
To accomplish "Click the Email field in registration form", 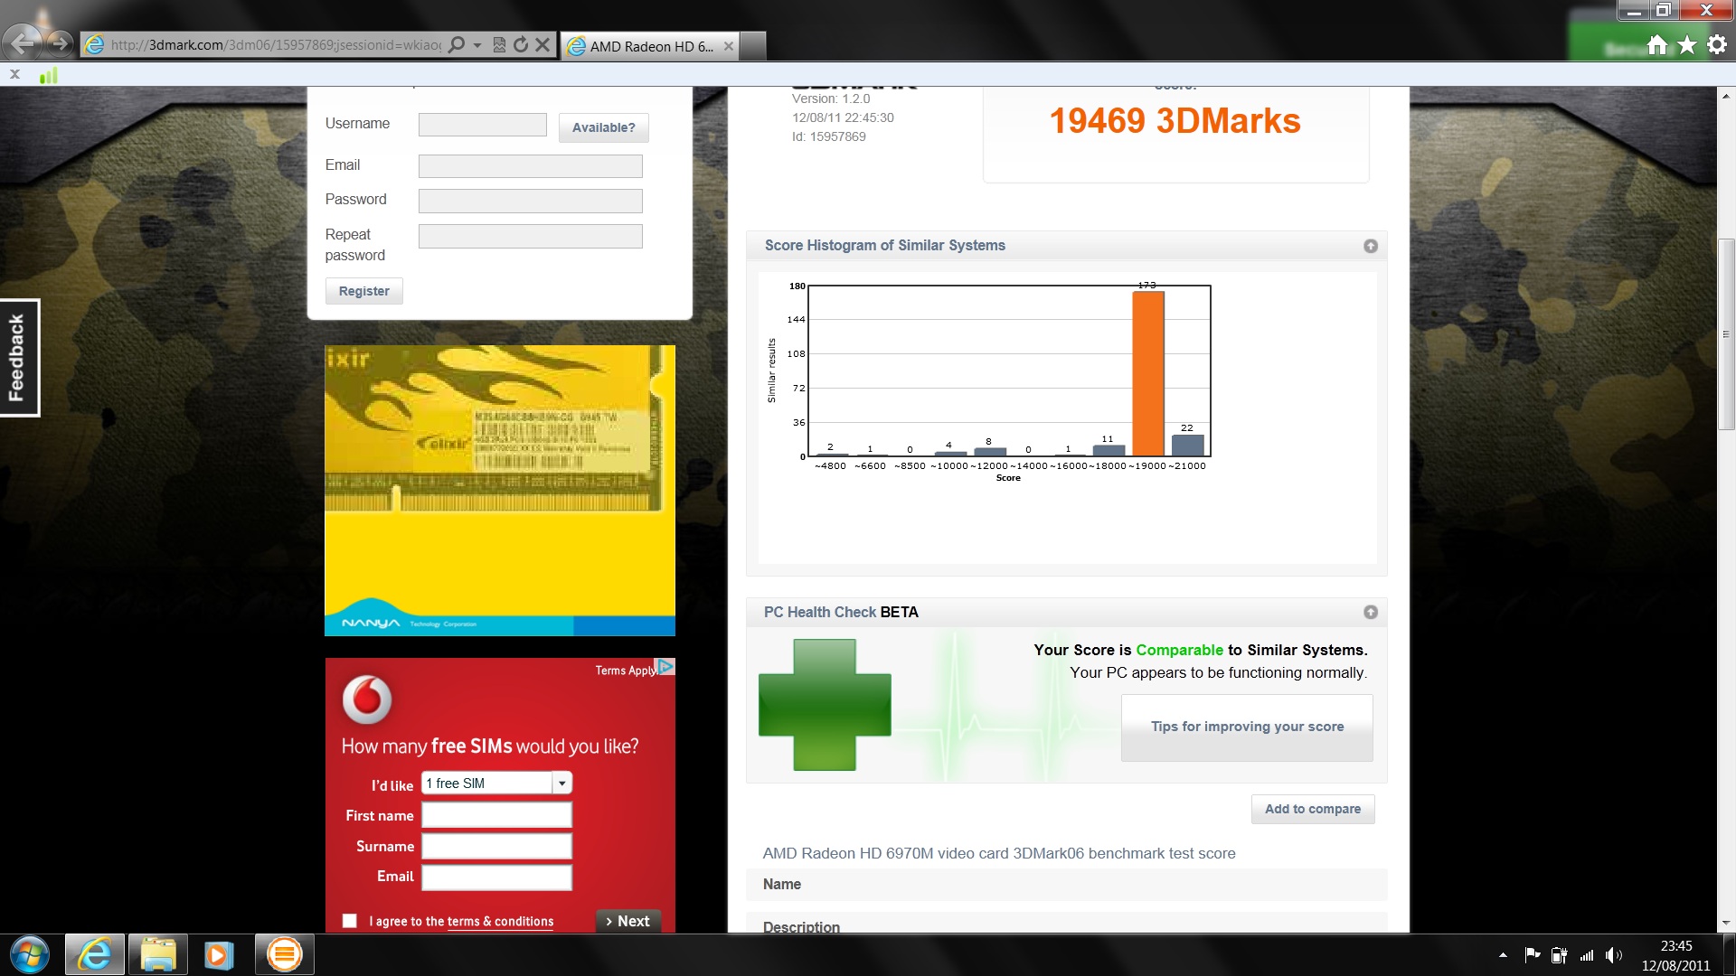I will point(530,165).
